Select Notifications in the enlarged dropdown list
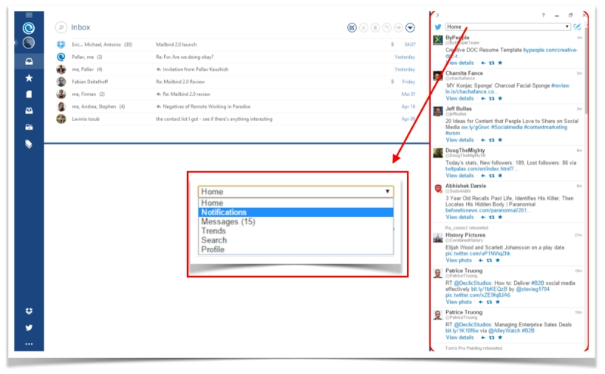 (x=296, y=212)
